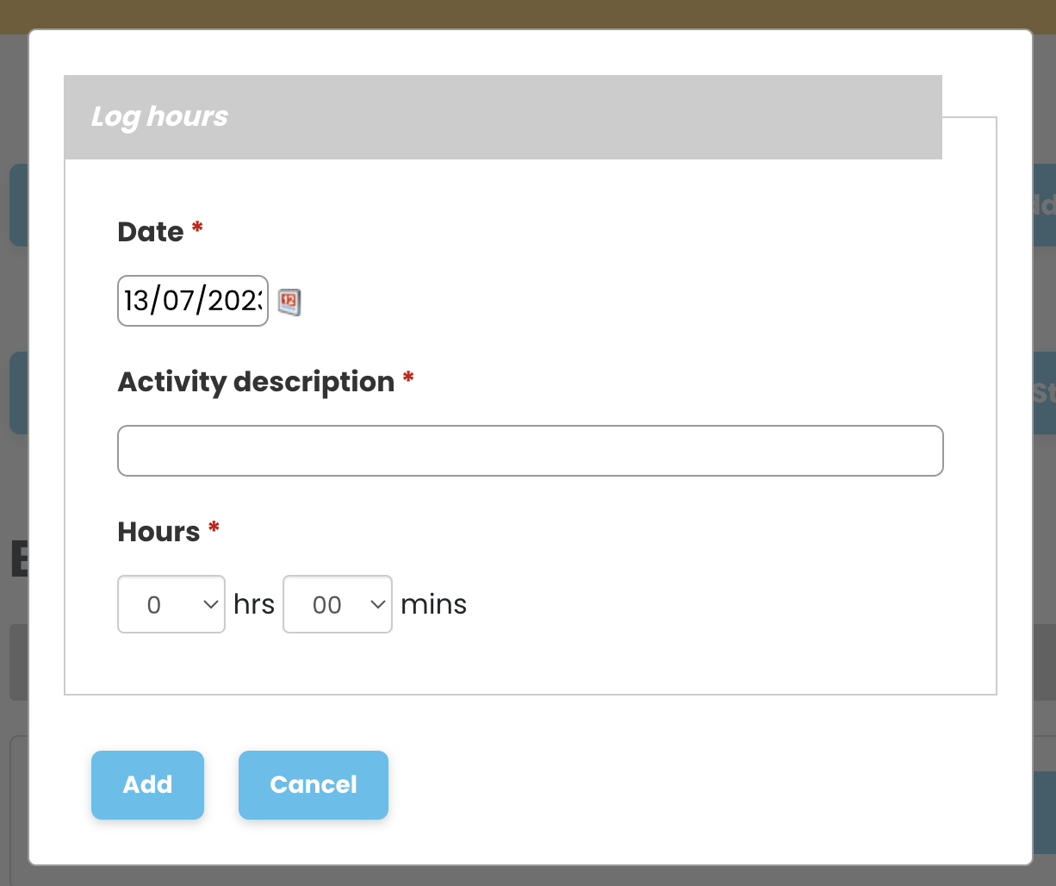The height and width of the screenshot is (886, 1056).
Task: Click the red asterisk beside Date
Action: [197, 228]
